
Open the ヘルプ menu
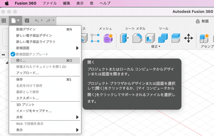click(x=105, y=3)
